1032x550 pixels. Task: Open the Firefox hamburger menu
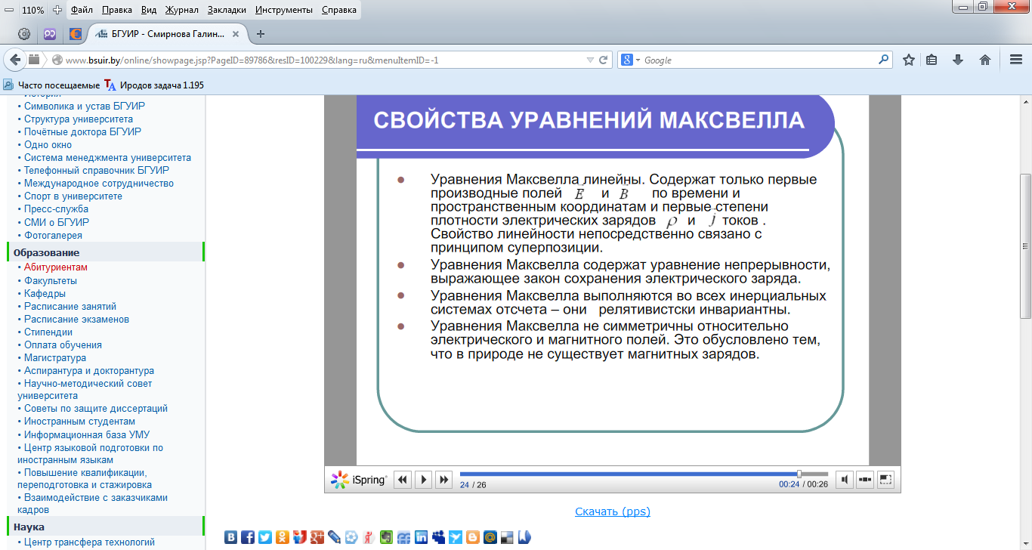[x=1016, y=60]
